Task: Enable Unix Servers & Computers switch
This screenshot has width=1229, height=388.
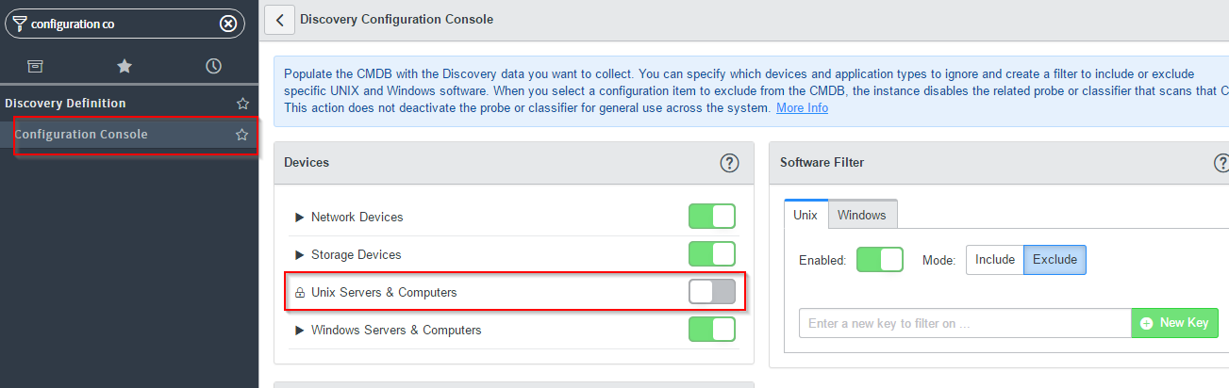Action: point(712,292)
